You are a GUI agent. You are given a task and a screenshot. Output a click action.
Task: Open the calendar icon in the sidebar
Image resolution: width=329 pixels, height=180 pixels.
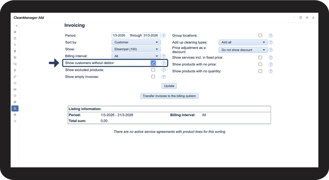pyautogui.click(x=15, y=39)
